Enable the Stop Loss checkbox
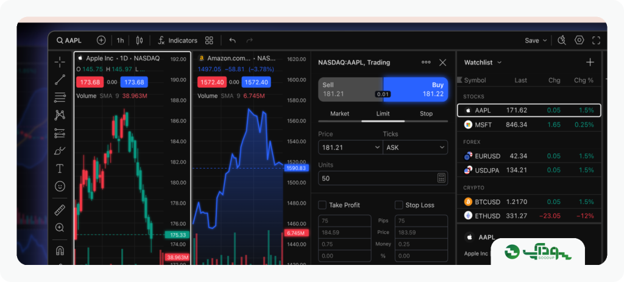 tap(399, 205)
